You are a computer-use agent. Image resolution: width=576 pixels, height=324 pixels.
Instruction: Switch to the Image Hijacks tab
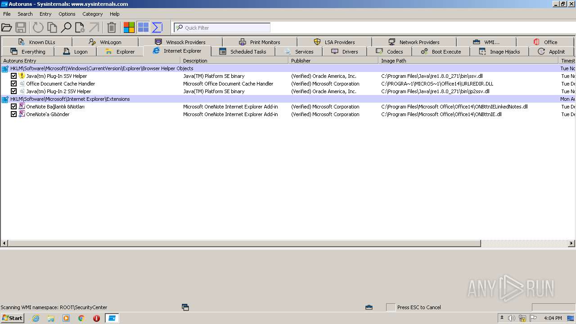tap(499, 52)
